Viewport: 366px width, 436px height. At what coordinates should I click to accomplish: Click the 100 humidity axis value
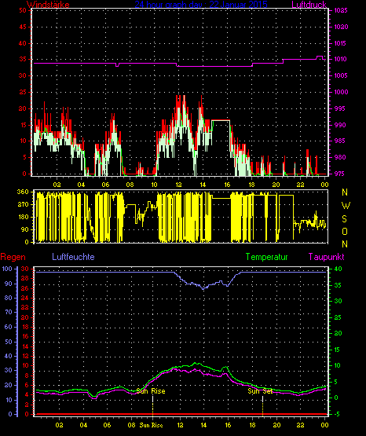pyautogui.click(x=6, y=269)
